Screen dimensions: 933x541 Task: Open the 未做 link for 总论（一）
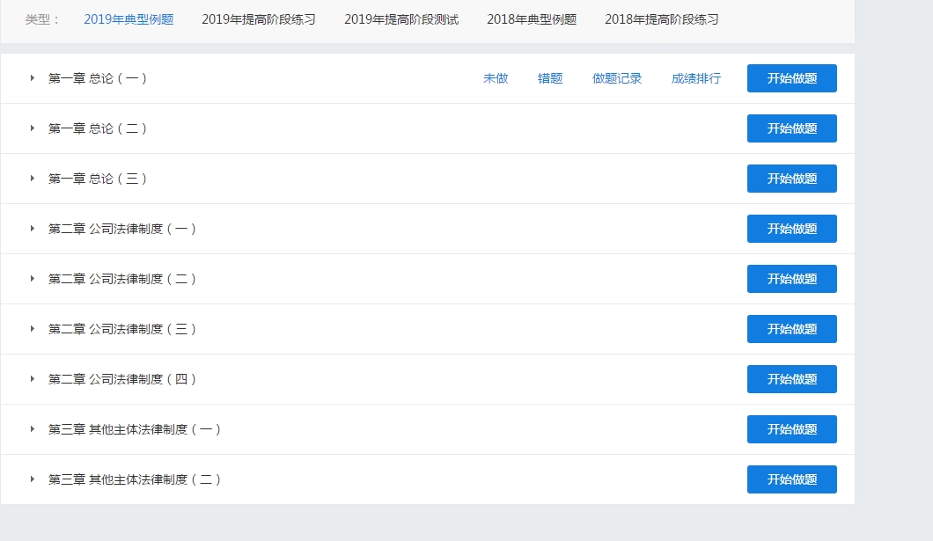click(496, 78)
